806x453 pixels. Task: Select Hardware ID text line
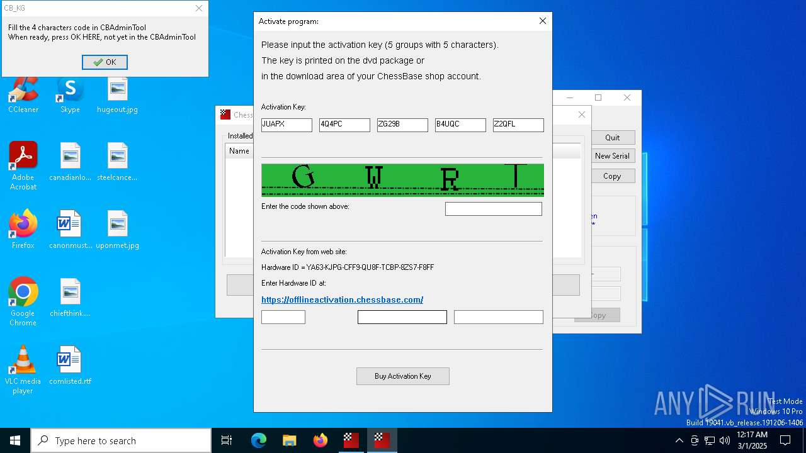pos(348,267)
